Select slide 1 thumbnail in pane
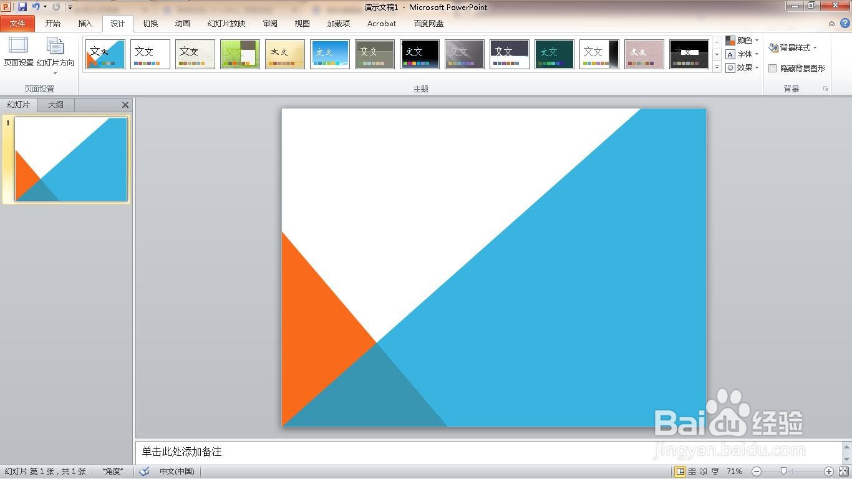 click(71, 160)
